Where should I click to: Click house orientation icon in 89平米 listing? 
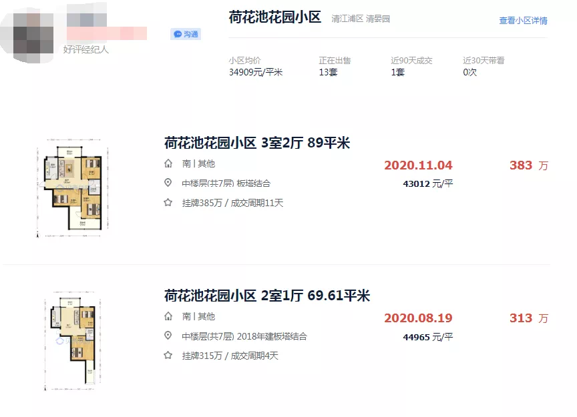[x=168, y=163]
